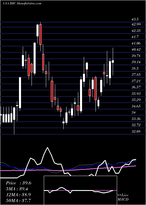The width and height of the screenshot is (146, 205).
Task: Click the <<Live MACD label
Action: pyautogui.click(x=123, y=197)
